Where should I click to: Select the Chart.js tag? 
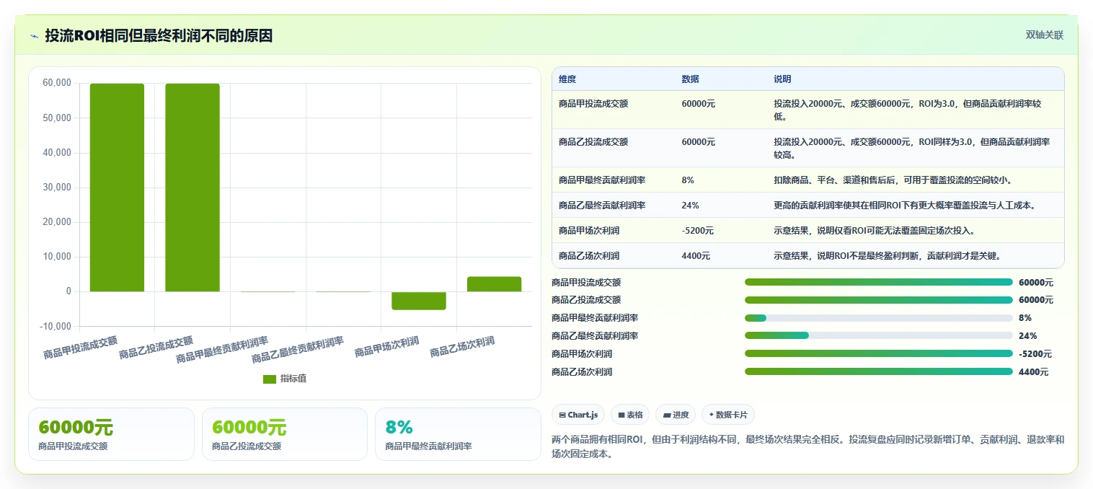(579, 415)
